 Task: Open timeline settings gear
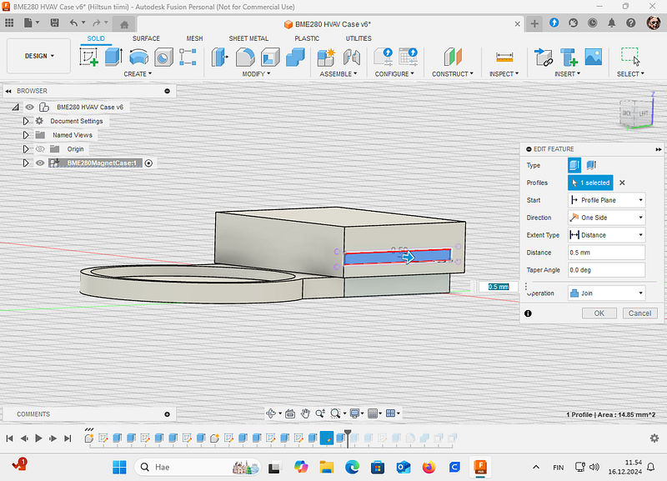tap(654, 438)
